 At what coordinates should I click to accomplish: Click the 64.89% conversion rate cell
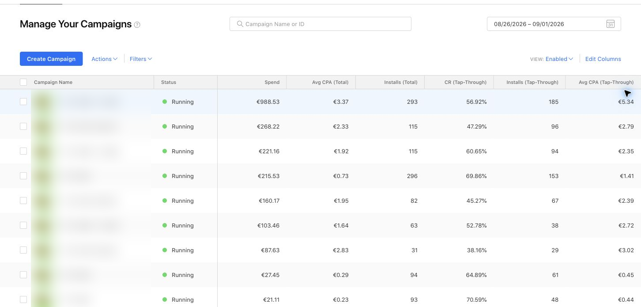(476, 275)
